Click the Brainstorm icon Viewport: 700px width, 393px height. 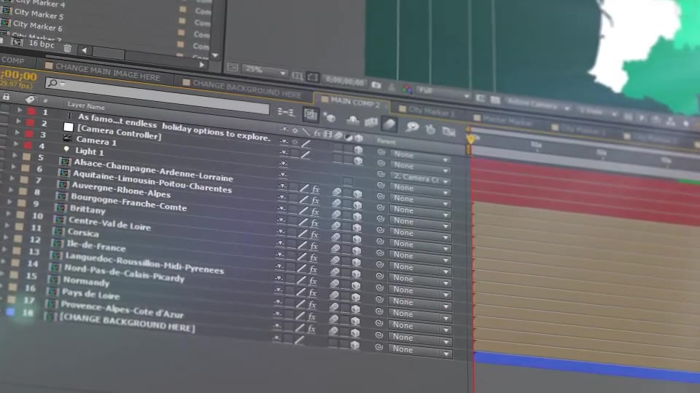pyautogui.click(x=412, y=127)
